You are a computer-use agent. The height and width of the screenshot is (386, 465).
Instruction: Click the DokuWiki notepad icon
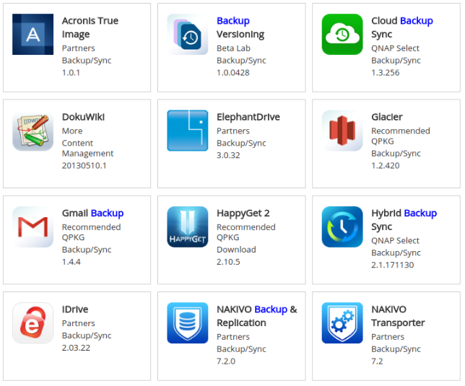[x=33, y=131]
